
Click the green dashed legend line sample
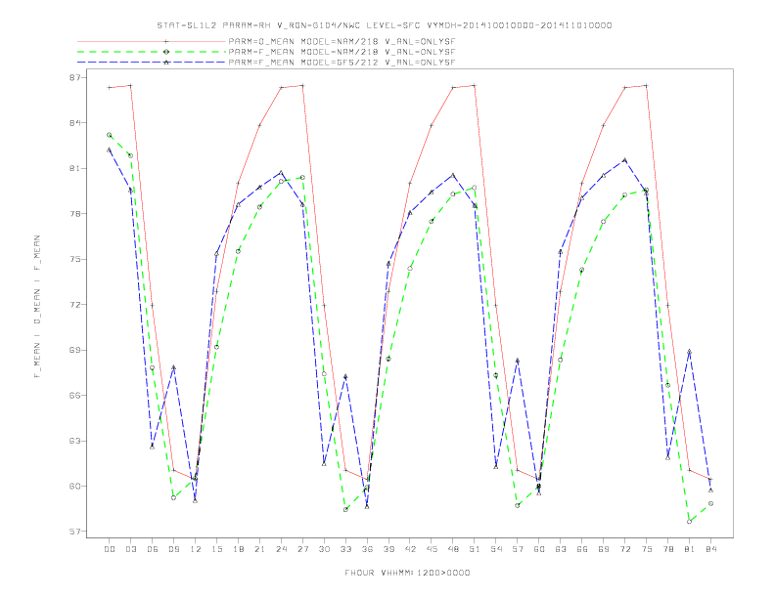[152, 52]
